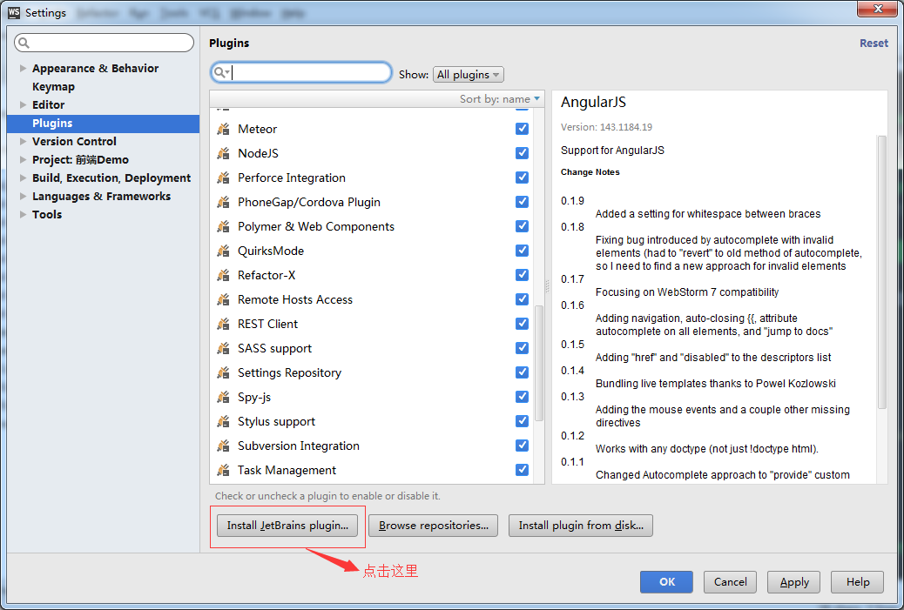The height and width of the screenshot is (610, 904).
Task: Click the settings search magnifier icon
Action: pos(24,43)
